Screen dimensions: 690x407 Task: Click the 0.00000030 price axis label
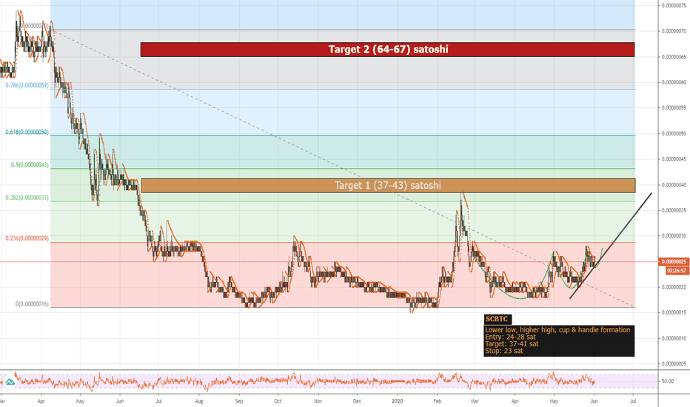[x=674, y=236]
